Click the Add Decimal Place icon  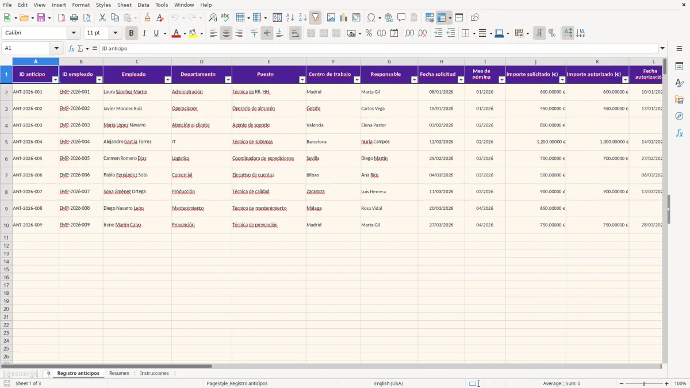(x=409, y=33)
